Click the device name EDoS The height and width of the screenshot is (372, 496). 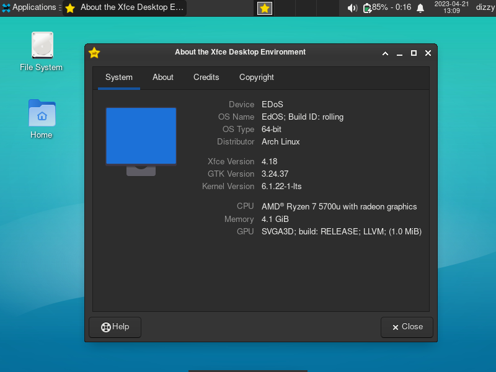point(272,104)
